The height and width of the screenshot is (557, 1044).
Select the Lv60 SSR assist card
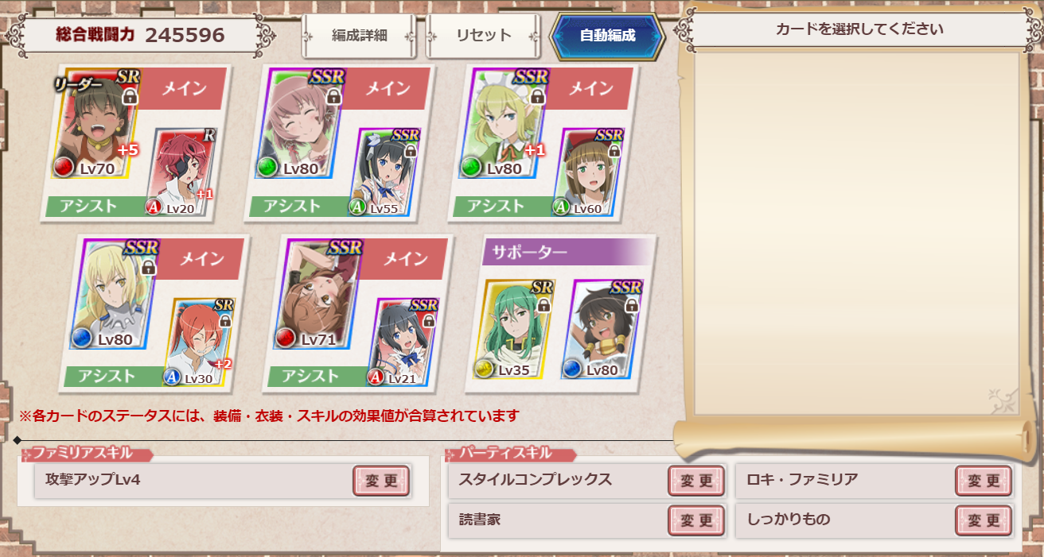tap(588, 172)
